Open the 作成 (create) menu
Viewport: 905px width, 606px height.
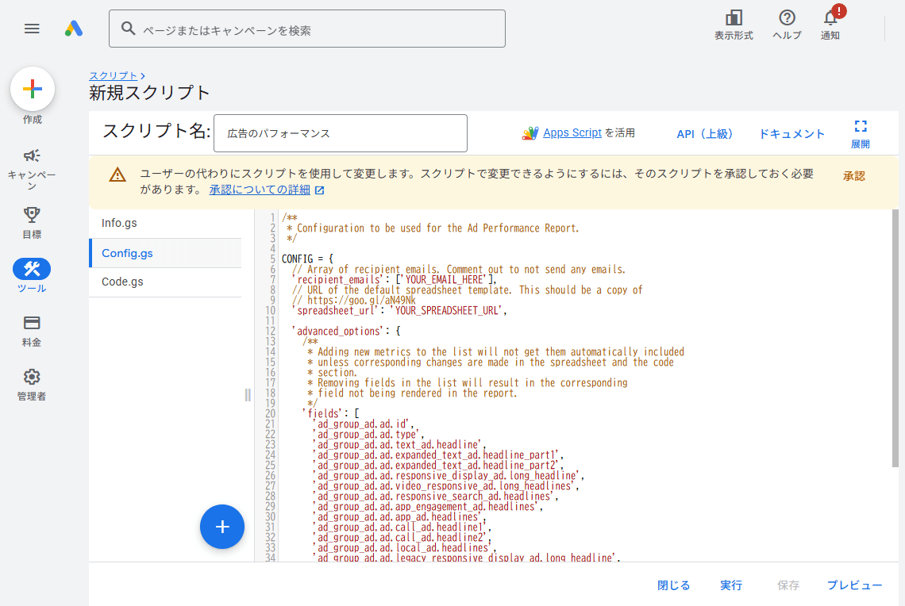point(32,90)
